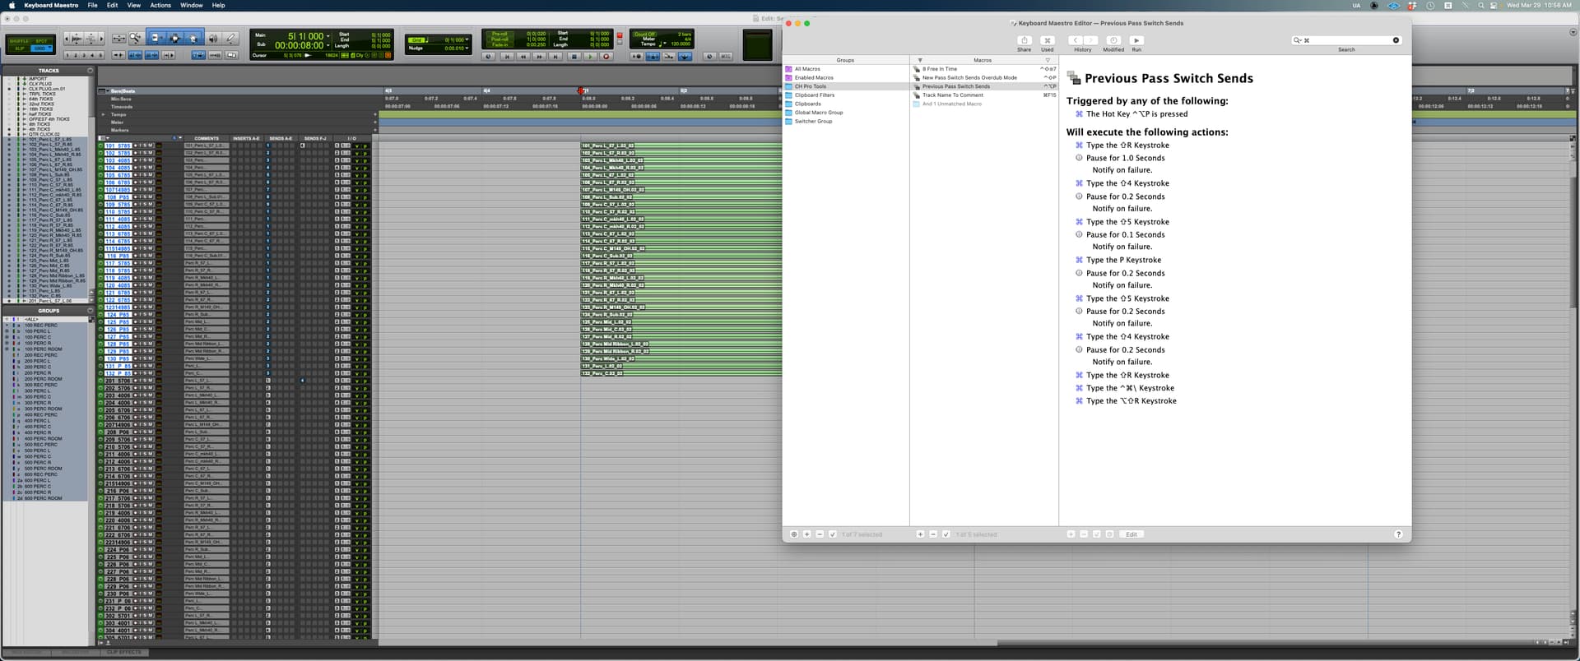Click Go to End in Pro Tools transport

(555, 57)
